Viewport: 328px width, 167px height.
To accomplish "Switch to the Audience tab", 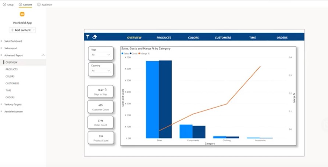I will point(44,5).
